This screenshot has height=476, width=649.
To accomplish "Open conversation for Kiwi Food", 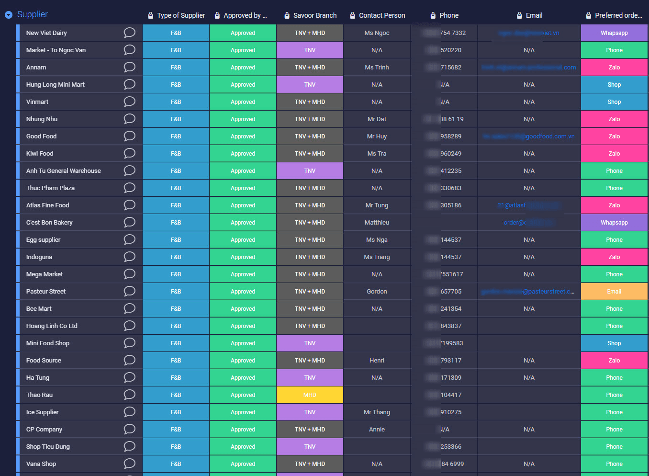I will pos(130,153).
